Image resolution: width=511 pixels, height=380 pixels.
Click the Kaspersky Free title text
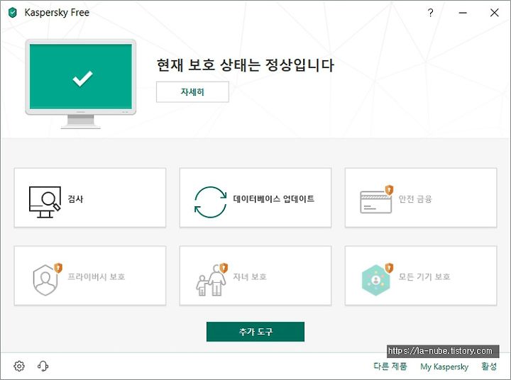pos(57,13)
